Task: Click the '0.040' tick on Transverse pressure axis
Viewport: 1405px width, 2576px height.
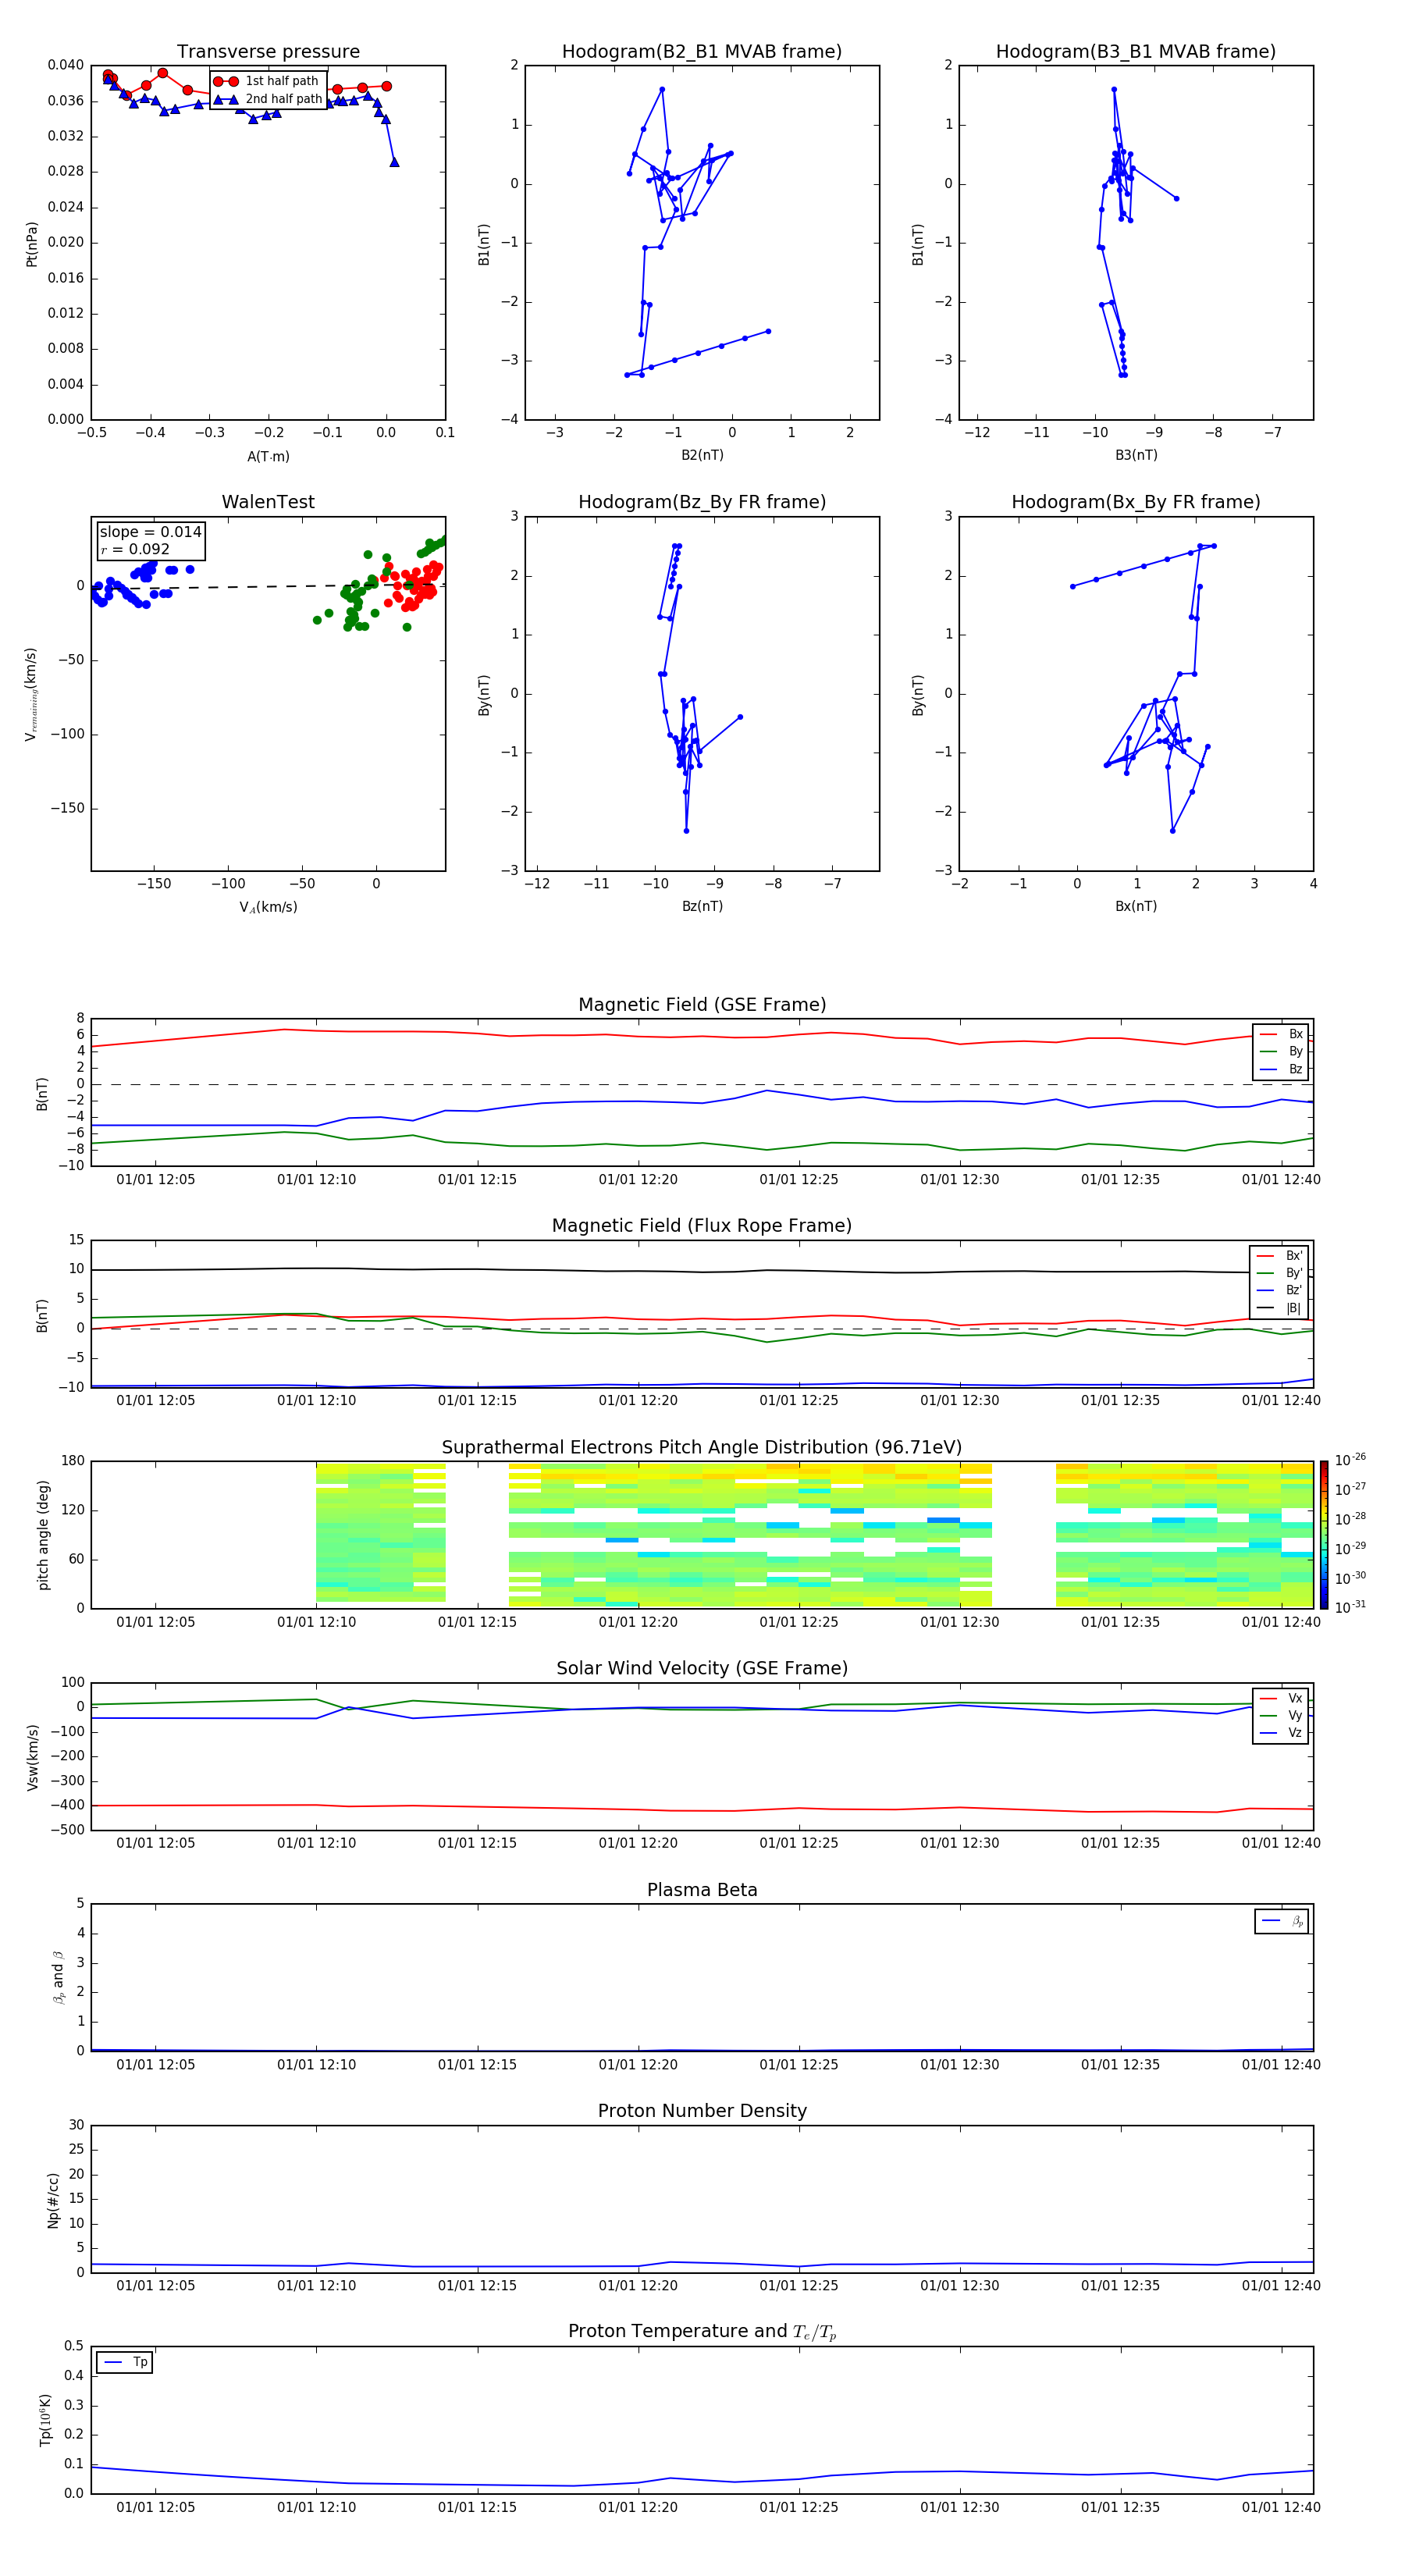Action: click(x=66, y=65)
